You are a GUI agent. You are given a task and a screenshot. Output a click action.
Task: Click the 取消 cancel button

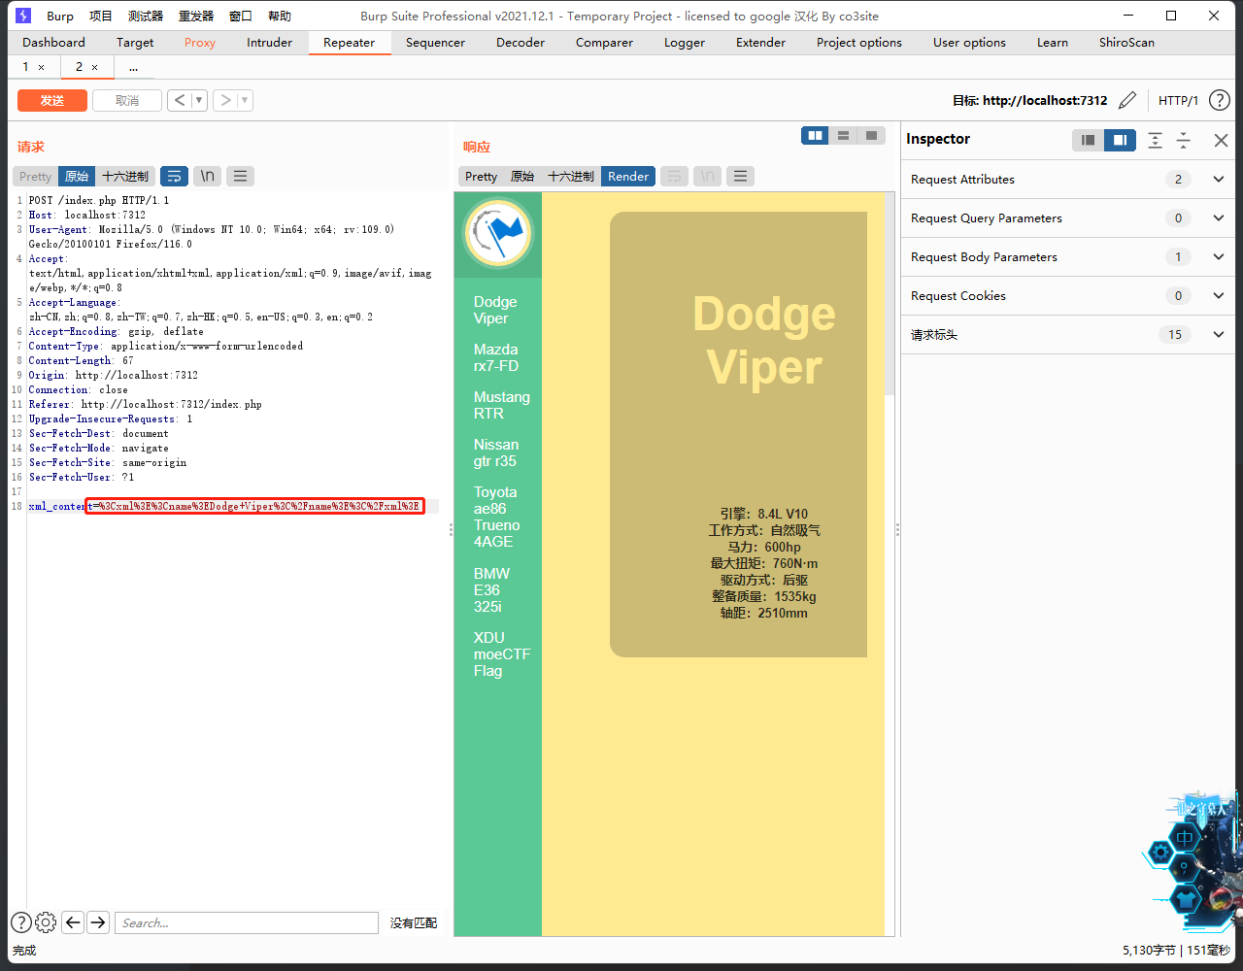pos(127,100)
